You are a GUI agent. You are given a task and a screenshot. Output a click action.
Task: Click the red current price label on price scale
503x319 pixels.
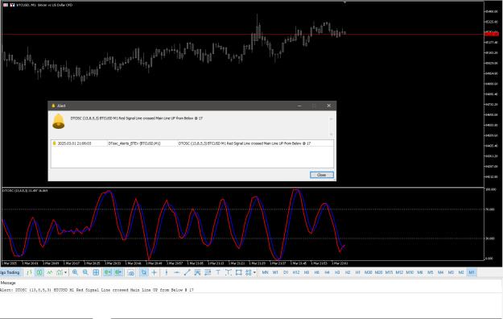pos(491,33)
